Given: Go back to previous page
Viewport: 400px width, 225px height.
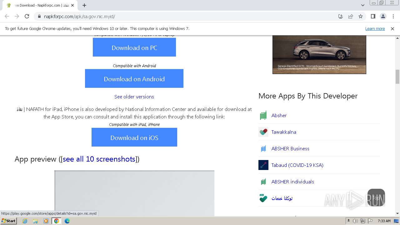Looking at the screenshot, I should click(x=7, y=17).
